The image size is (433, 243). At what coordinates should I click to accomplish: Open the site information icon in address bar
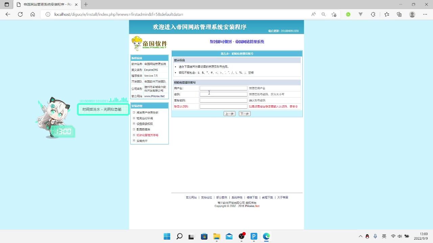pyautogui.click(x=48, y=14)
